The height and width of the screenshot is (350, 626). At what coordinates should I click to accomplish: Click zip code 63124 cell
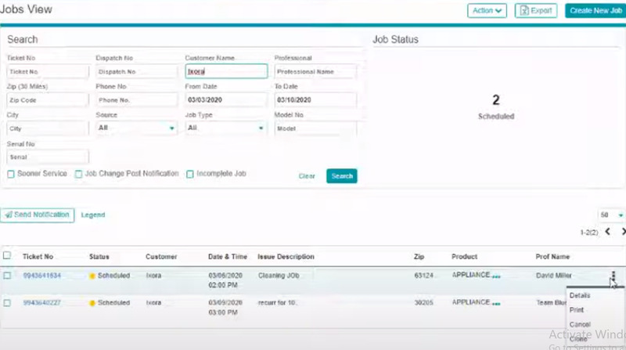423,276
